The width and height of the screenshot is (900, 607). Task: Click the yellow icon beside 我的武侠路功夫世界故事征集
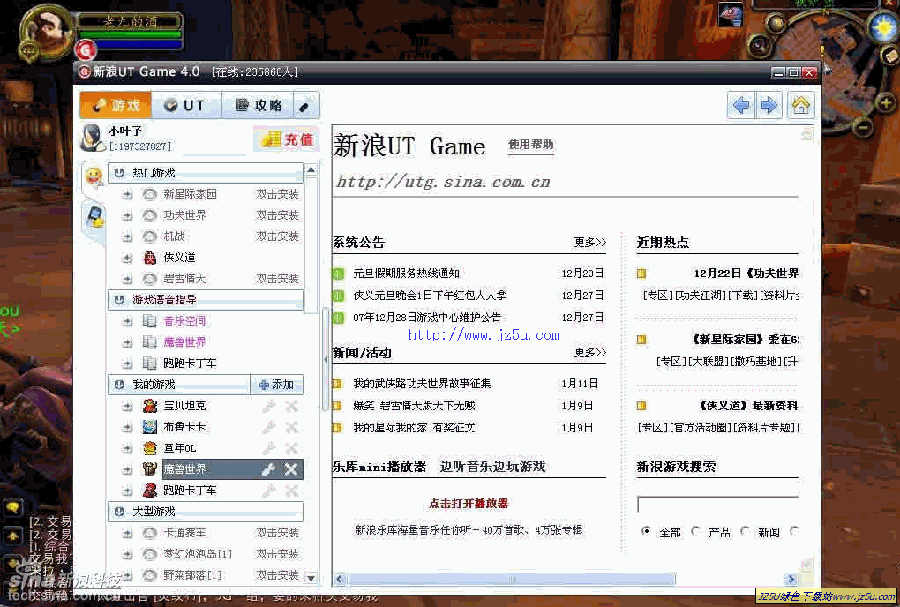[x=337, y=384]
